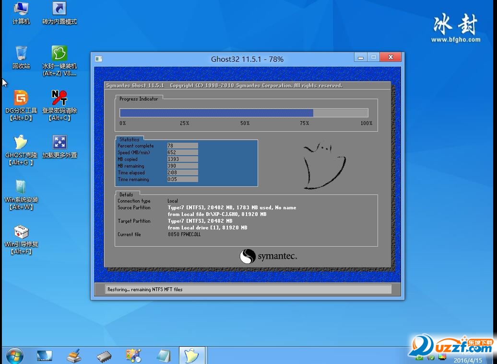Viewport: 497px width, 364px height.
Task: Launch 登录密码清除 password clearing tool
Action: point(59,98)
